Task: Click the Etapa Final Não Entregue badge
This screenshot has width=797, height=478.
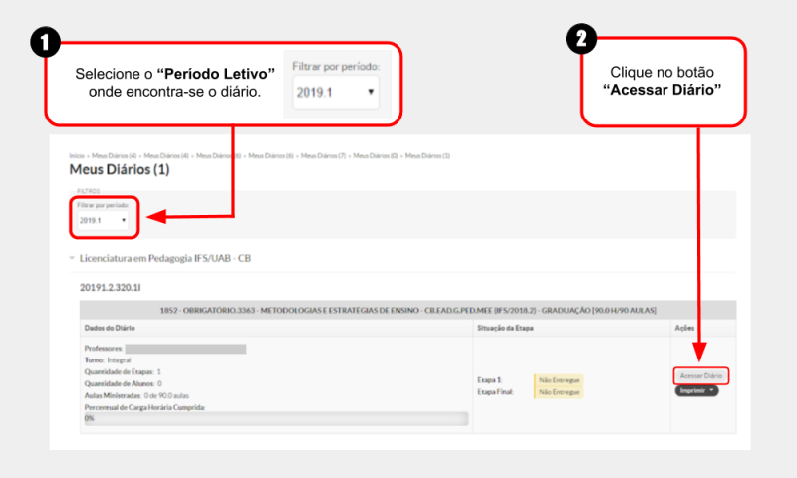Action: 559,392
